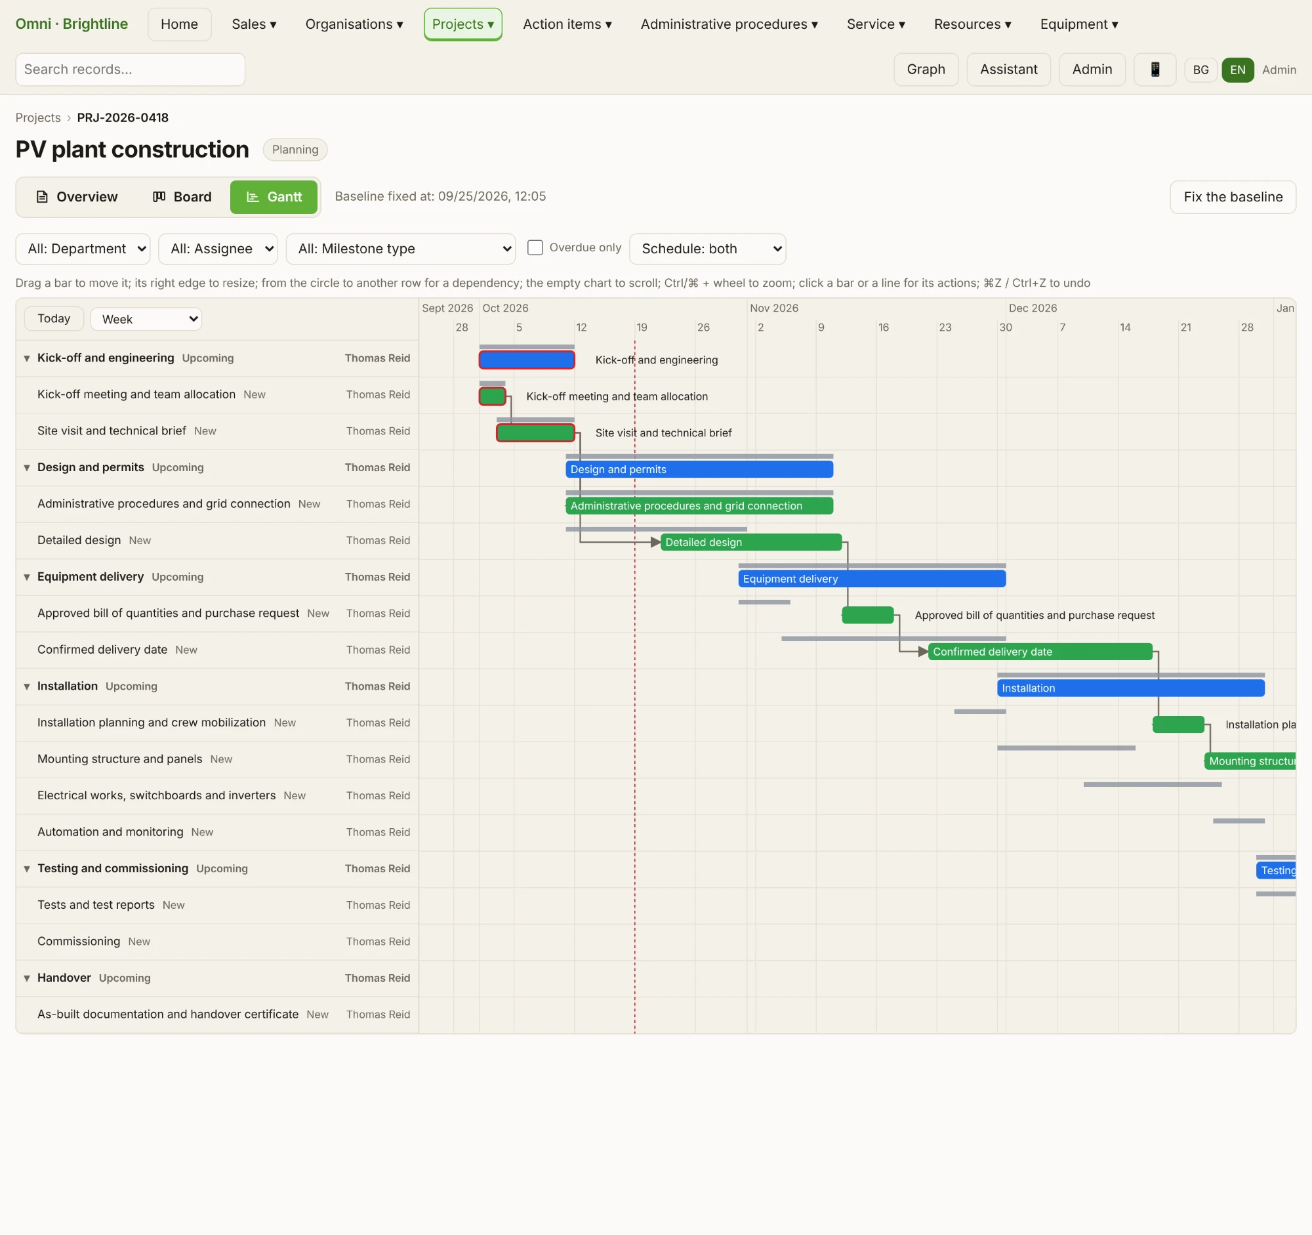Go to Projects breadcrumb link
The height and width of the screenshot is (1235, 1312).
tap(38, 117)
